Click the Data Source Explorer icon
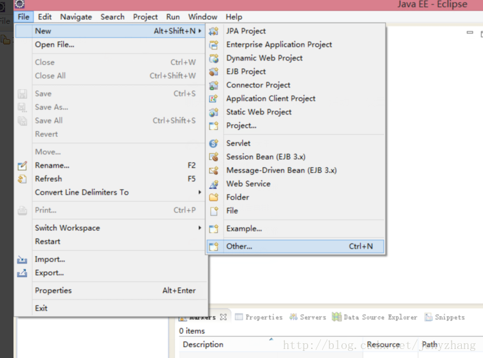The image size is (483, 358). point(336,317)
